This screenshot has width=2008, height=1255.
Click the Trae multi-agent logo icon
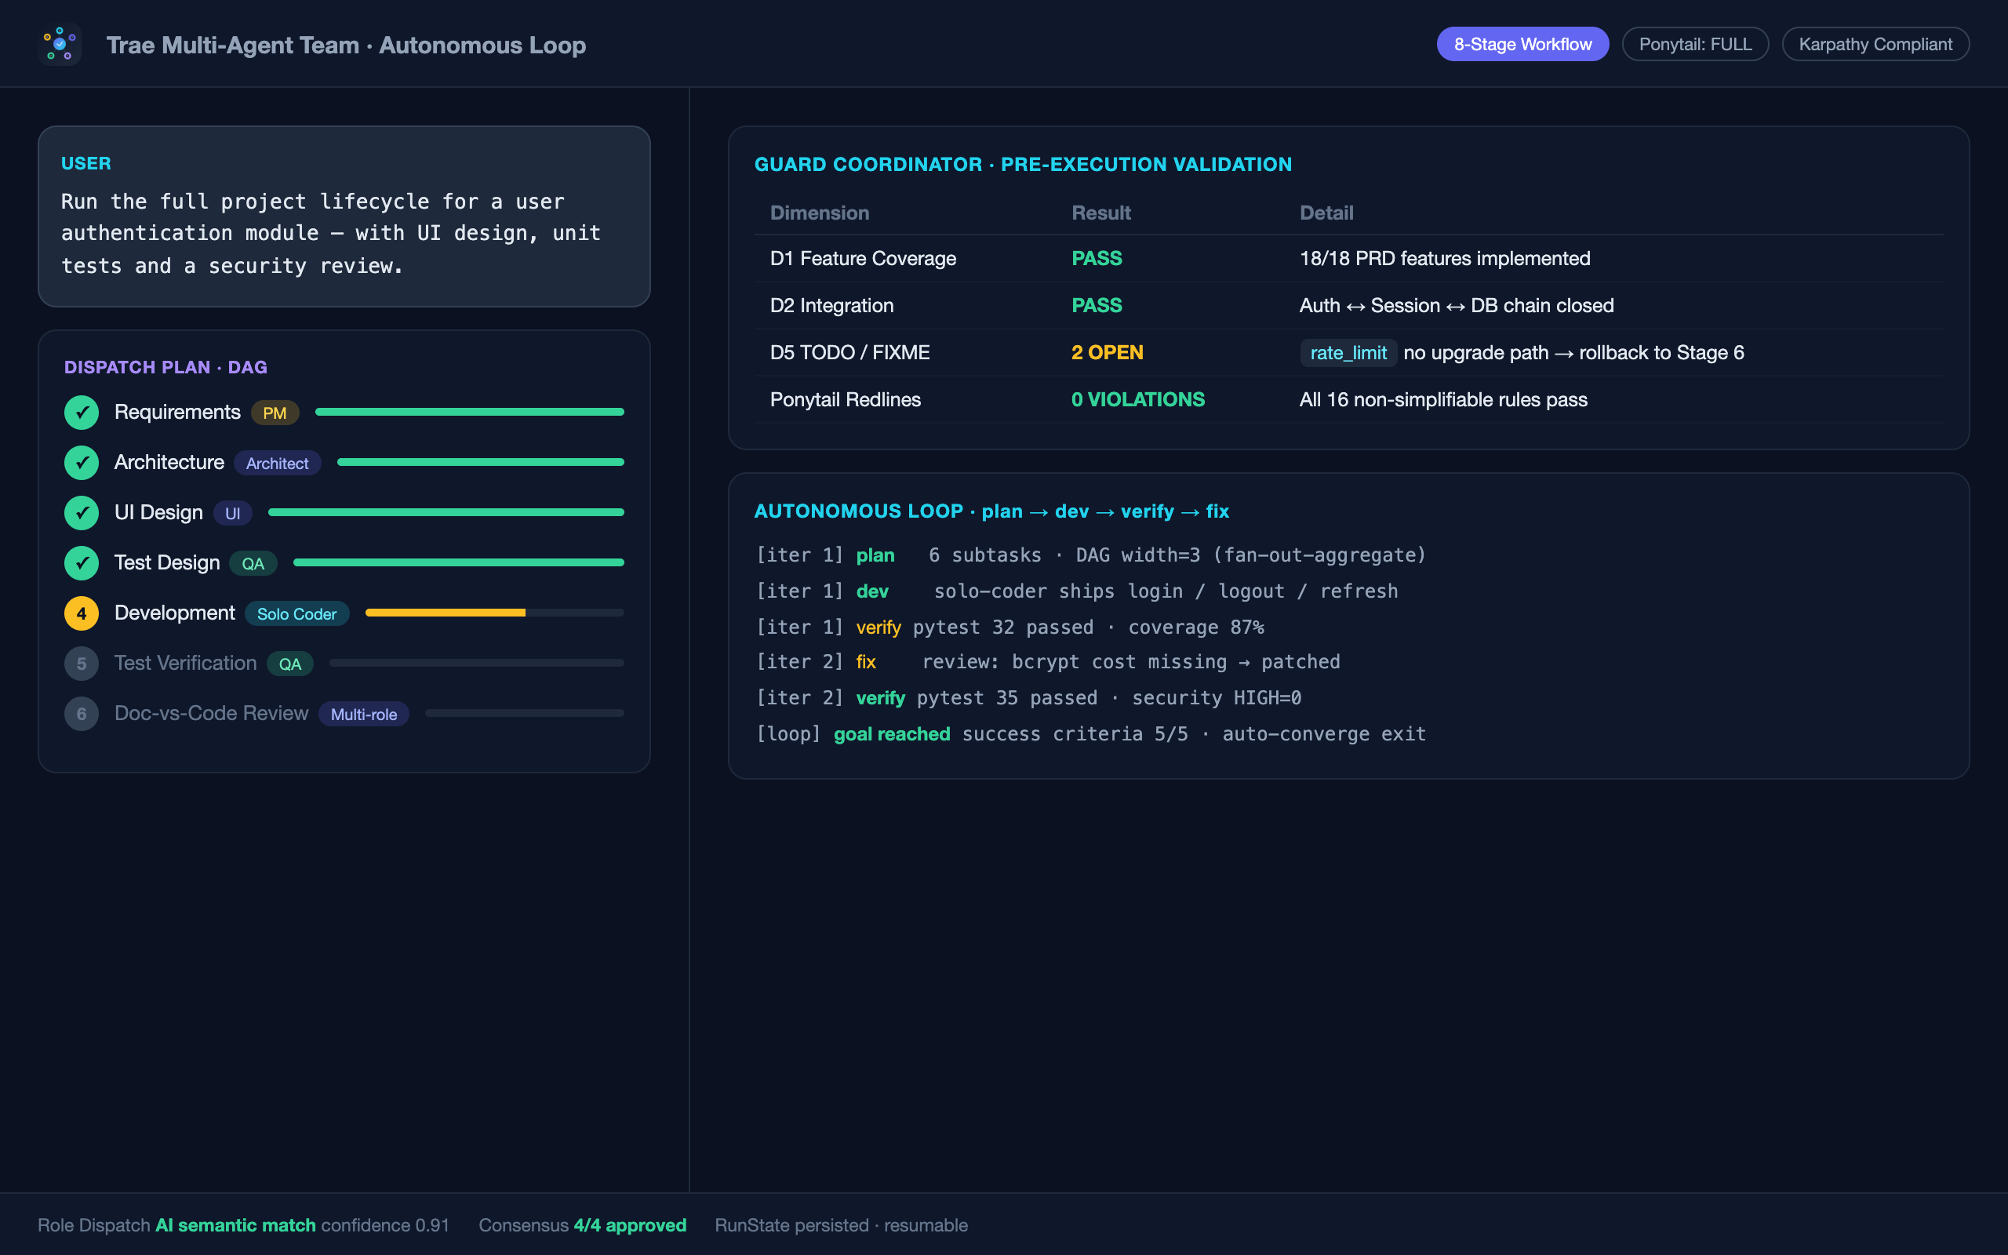coord(60,44)
